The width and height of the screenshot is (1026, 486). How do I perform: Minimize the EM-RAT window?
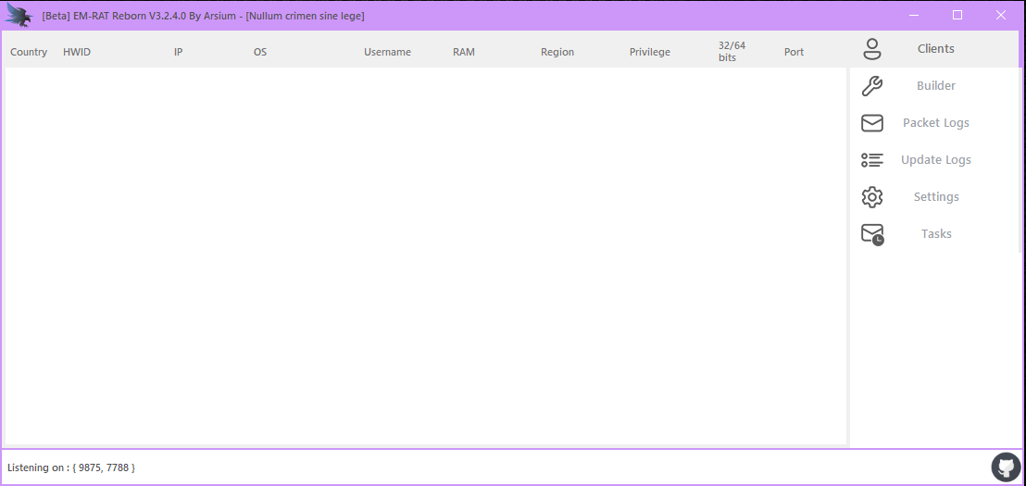click(913, 15)
